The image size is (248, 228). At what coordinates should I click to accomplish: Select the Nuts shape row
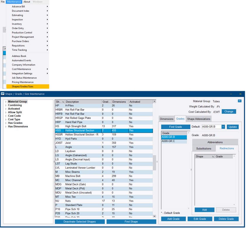(104, 201)
